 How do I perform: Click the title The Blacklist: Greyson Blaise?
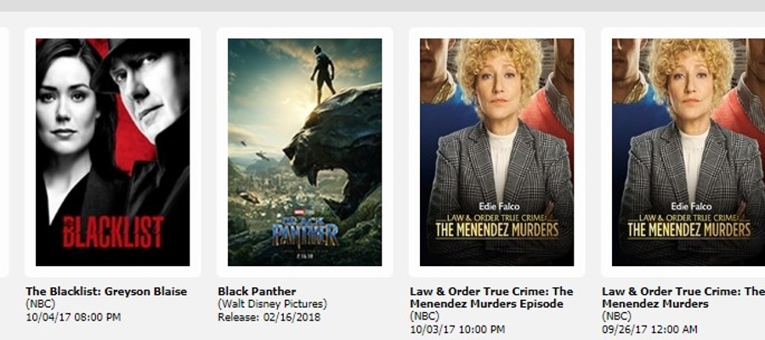[106, 292]
